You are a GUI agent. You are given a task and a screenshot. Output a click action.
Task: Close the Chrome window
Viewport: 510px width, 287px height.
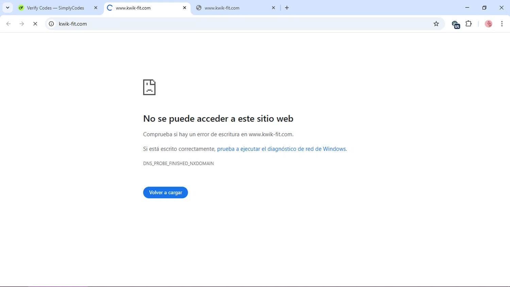tap(502, 7)
